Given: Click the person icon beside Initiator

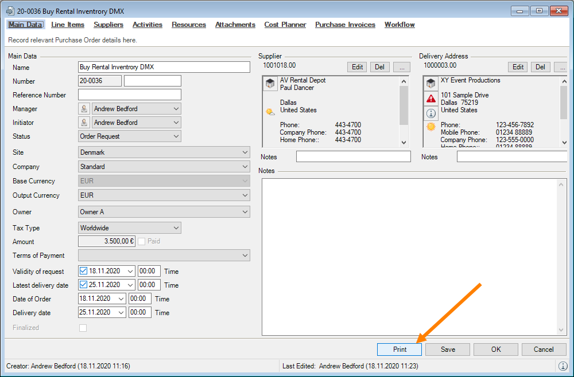Looking at the screenshot, I should tap(84, 123).
